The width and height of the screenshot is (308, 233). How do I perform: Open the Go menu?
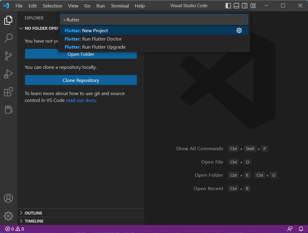pos(87,6)
